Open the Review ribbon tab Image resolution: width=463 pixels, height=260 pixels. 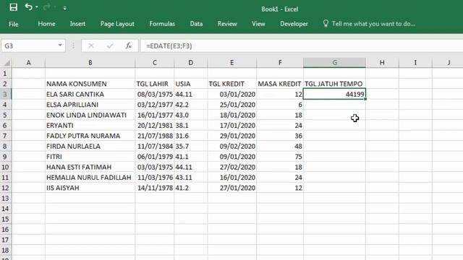pos(227,24)
